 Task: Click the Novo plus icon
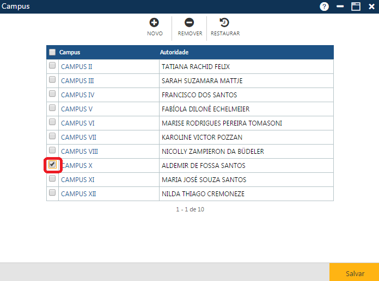154,23
